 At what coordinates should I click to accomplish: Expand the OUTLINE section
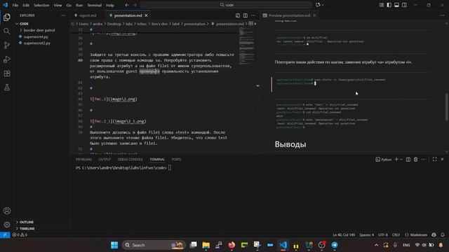coord(27,222)
